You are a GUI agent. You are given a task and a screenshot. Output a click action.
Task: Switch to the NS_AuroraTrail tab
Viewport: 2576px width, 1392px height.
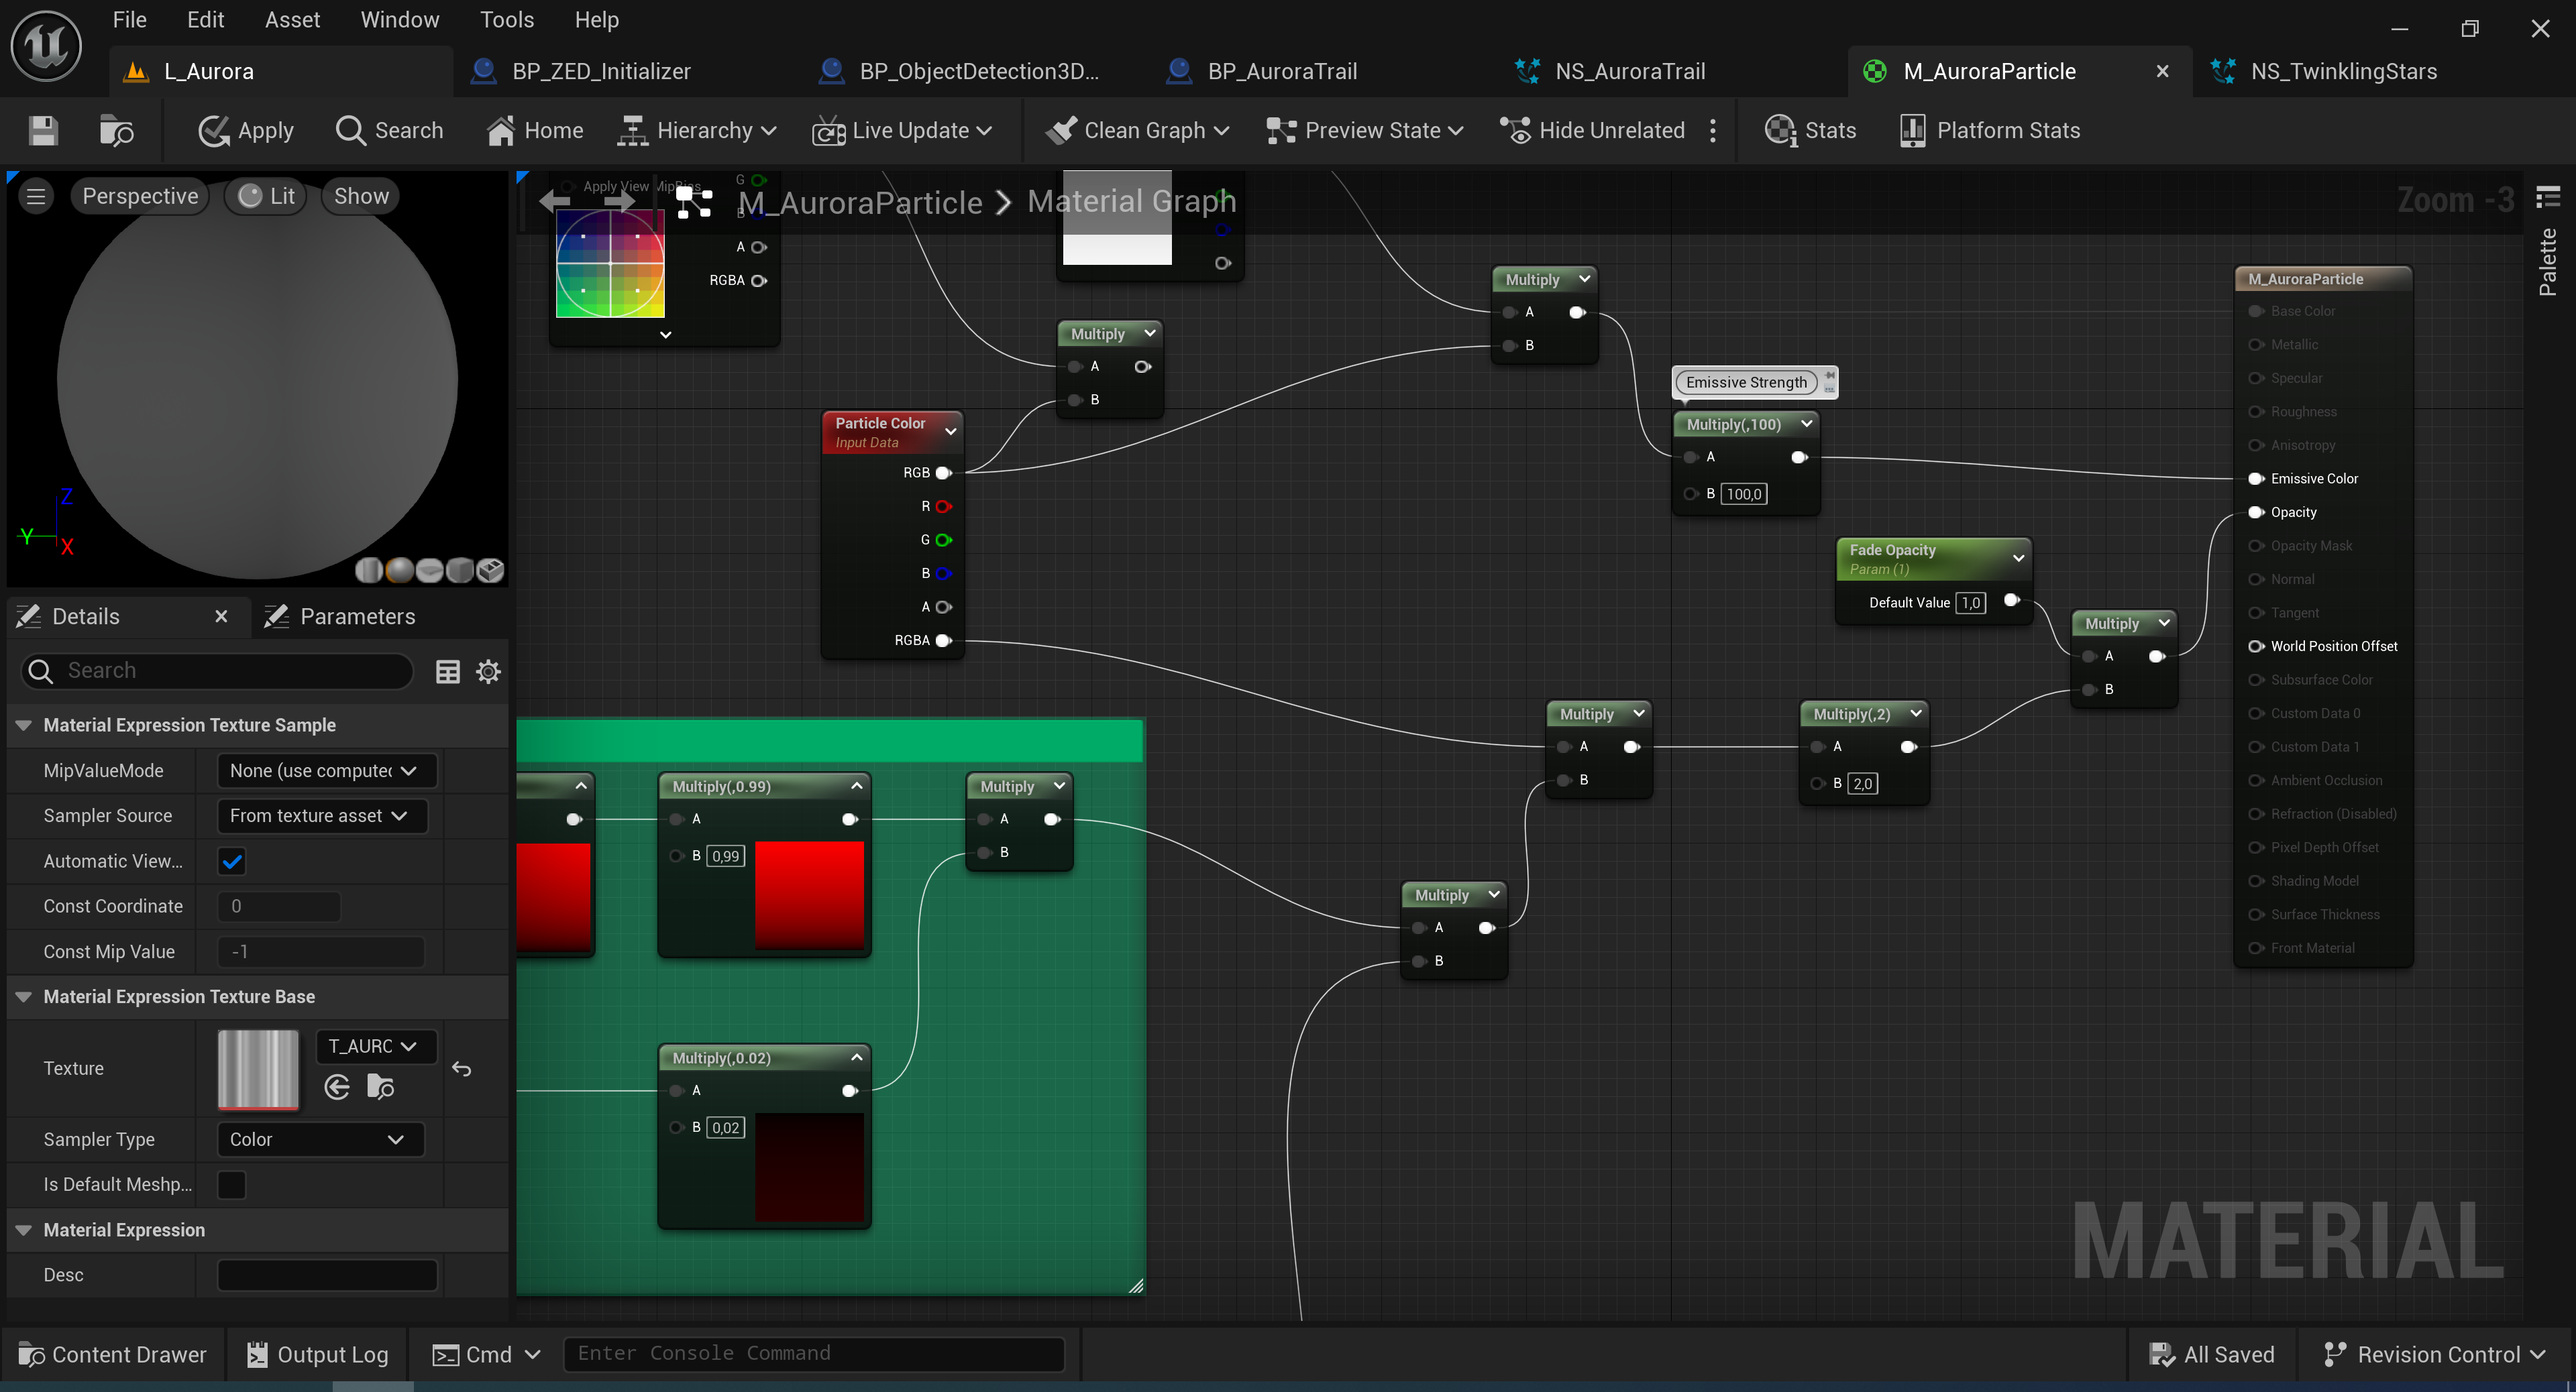pyautogui.click(x=1630, y=71)
